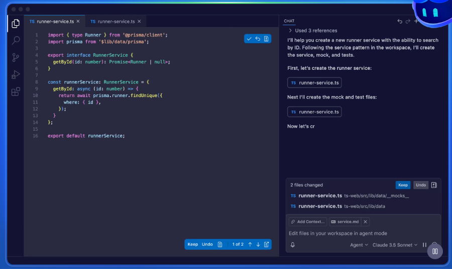
Task: Click the view changes icon in files changed panel
Action: coord(434,185)
